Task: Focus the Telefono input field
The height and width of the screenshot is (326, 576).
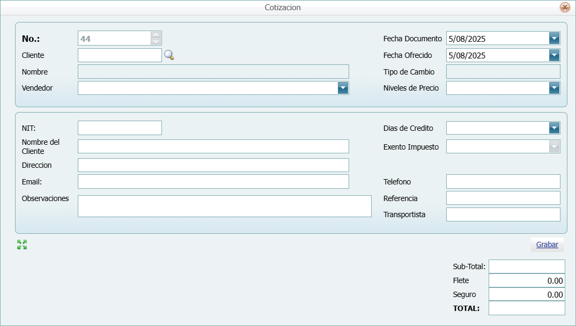Action: (503, 182)
